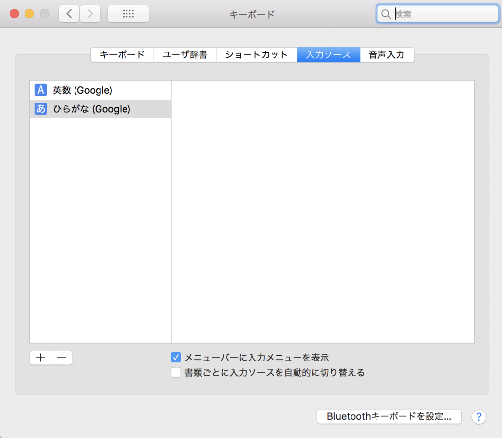Click the magnifying glass search icon
Viewport: 502px width, 438px height.
coord(386,14)
